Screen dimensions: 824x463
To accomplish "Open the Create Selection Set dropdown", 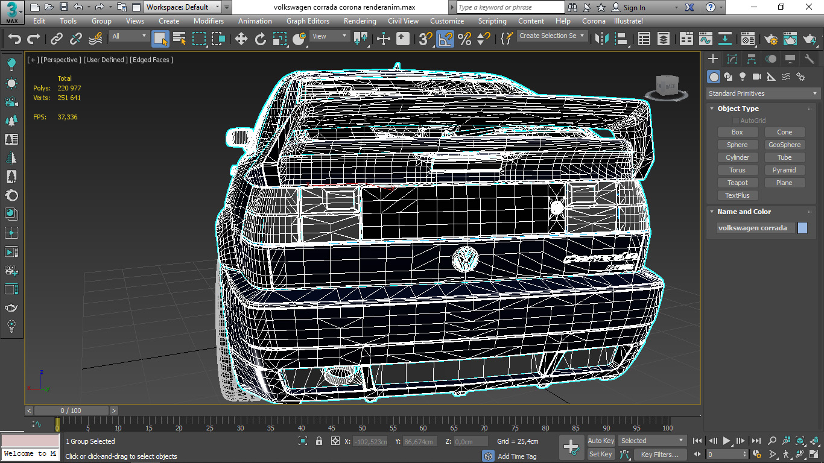I will (x=552, y=36).
